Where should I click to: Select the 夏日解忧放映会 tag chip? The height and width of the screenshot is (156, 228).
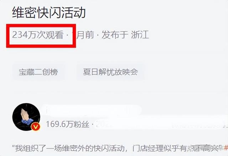(110, 72)
